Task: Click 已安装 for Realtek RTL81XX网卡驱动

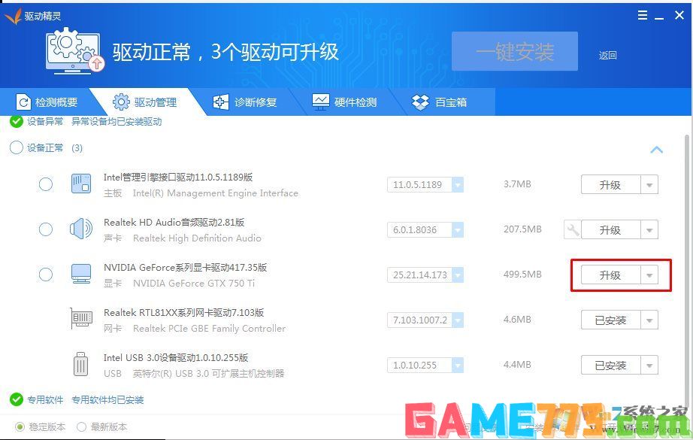Action: point(611,320)
